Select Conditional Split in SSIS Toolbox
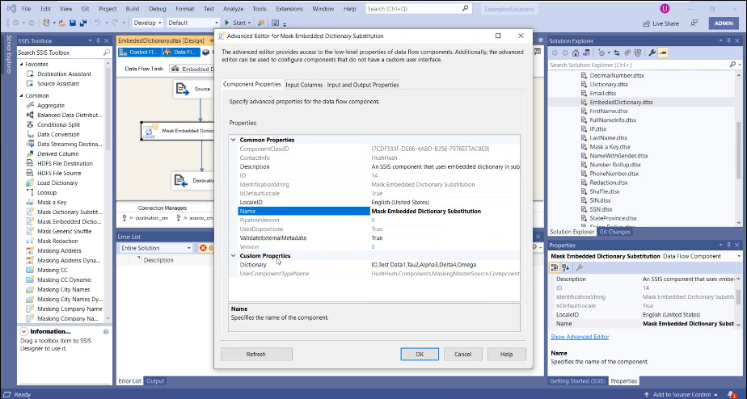Viewport: 747px width, 399px height. [x=58, y=124]
